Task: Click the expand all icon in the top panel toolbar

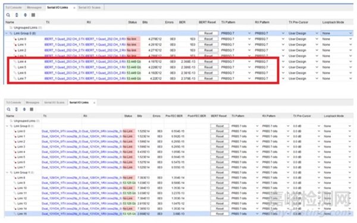Action: tap(25, 15)
